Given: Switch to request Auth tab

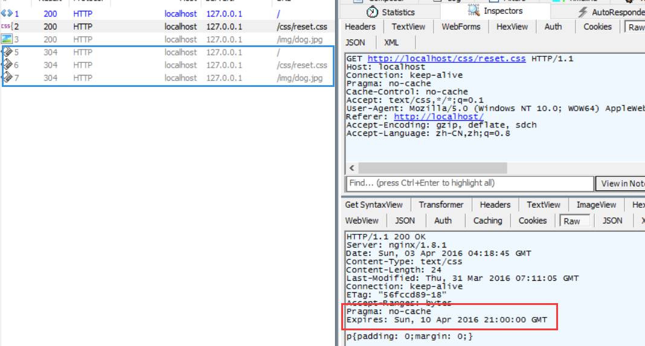Looking at the screenshot, I should 553,27.
